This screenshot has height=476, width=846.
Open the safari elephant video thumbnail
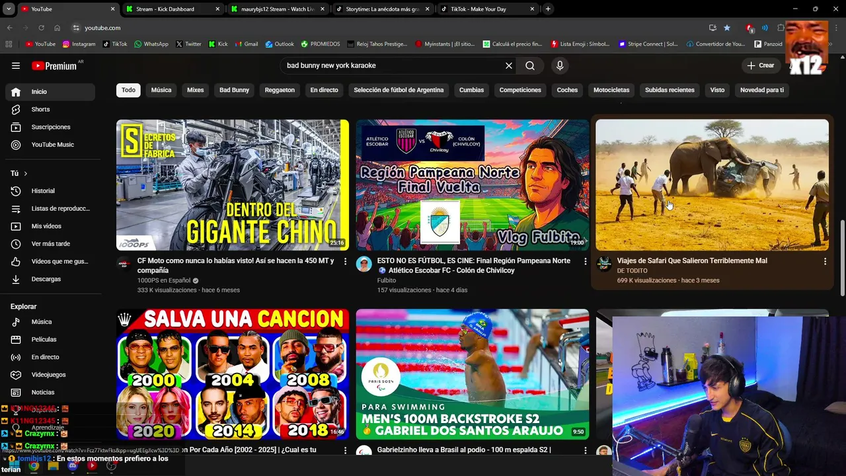click(x=712, y=185)
